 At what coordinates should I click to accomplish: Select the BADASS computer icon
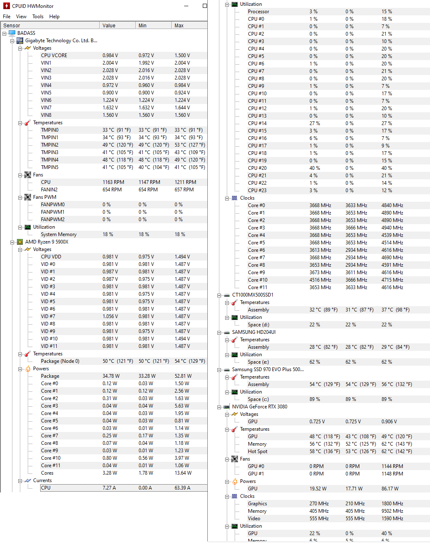click(x=12, y=33)
